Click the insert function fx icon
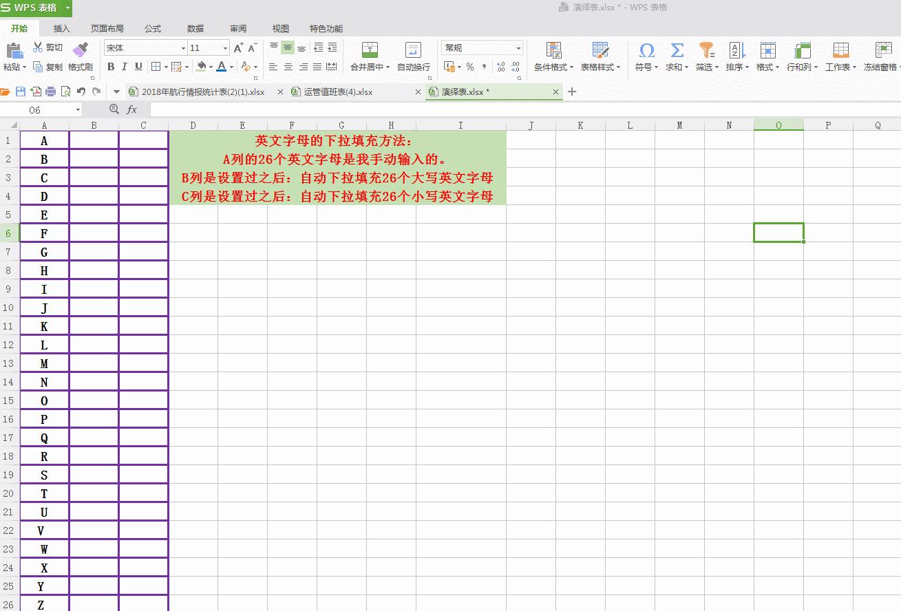The width and height of the screenshot is (901, 611). tap(131, 109)
